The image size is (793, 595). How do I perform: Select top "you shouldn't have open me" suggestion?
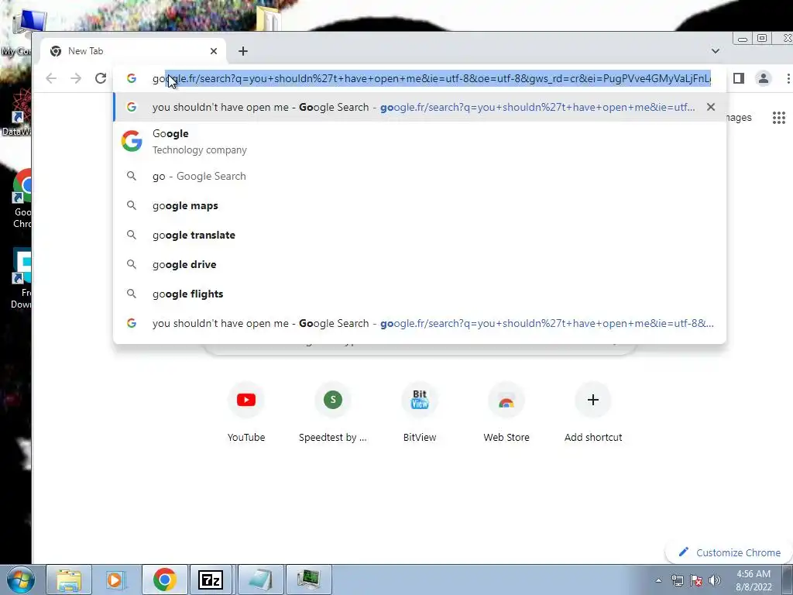[x=420, y=107]
